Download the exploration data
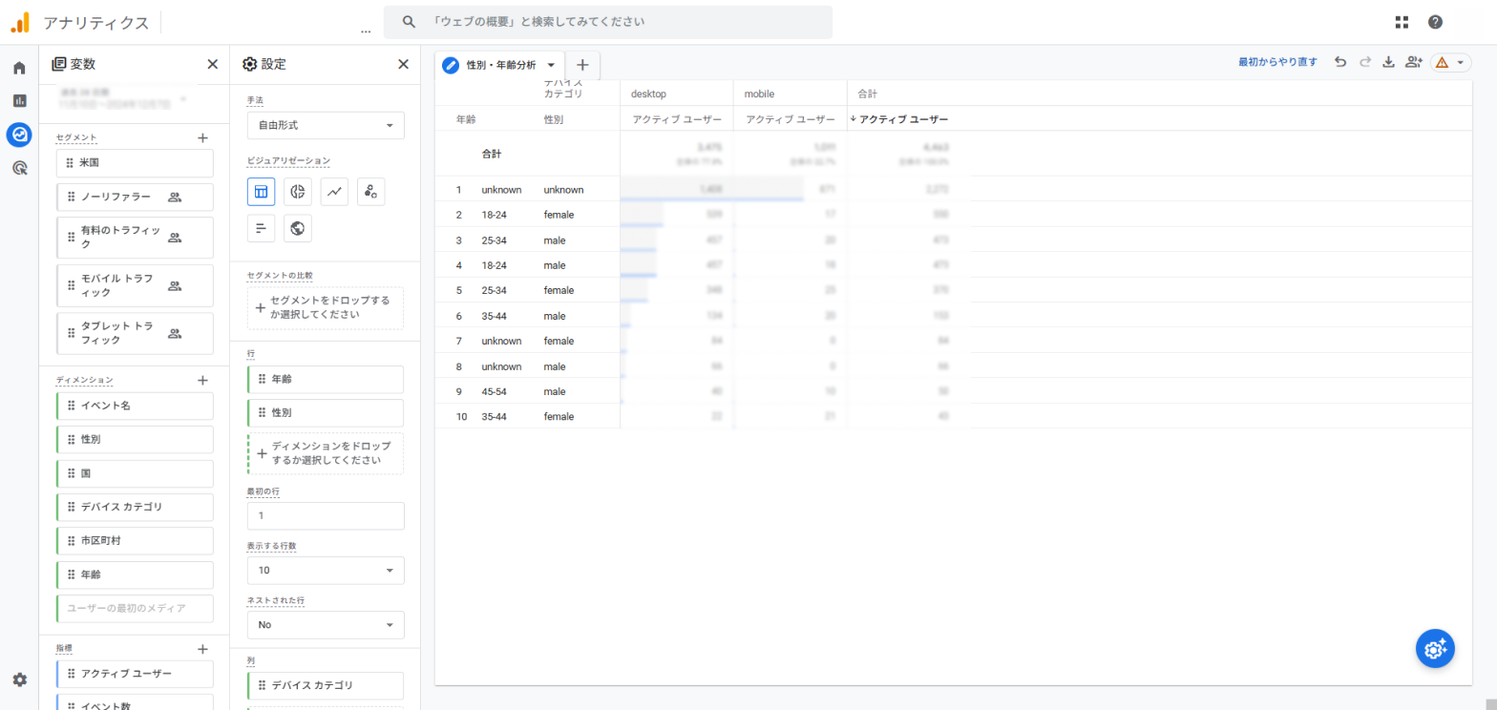Viewport: 1497px width, 710px height. 1389,62
